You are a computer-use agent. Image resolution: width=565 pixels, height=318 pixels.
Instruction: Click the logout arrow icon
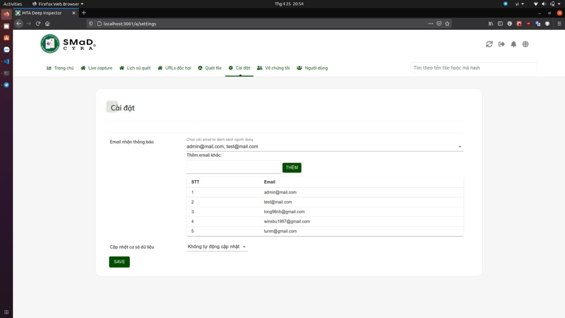tap(501, 44)
